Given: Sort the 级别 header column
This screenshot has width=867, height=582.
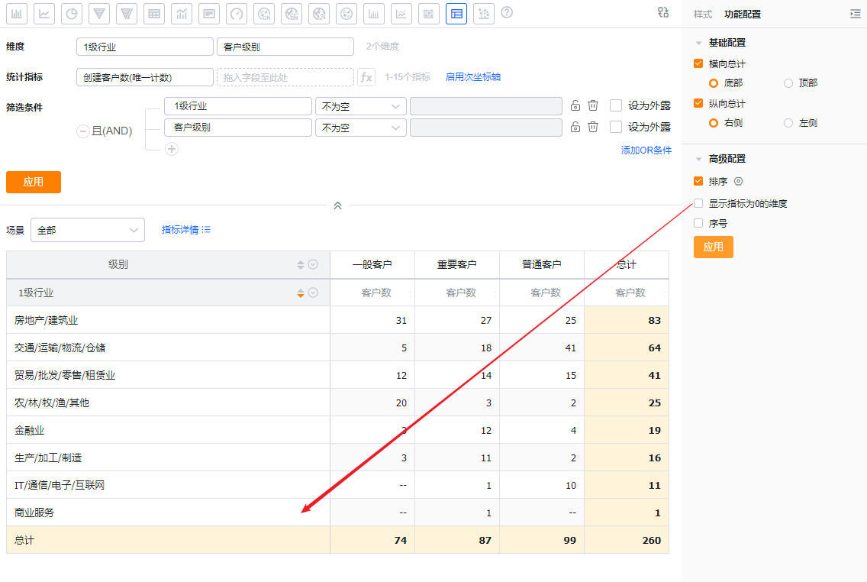Looking at the screenshot, I should [300, 265].
